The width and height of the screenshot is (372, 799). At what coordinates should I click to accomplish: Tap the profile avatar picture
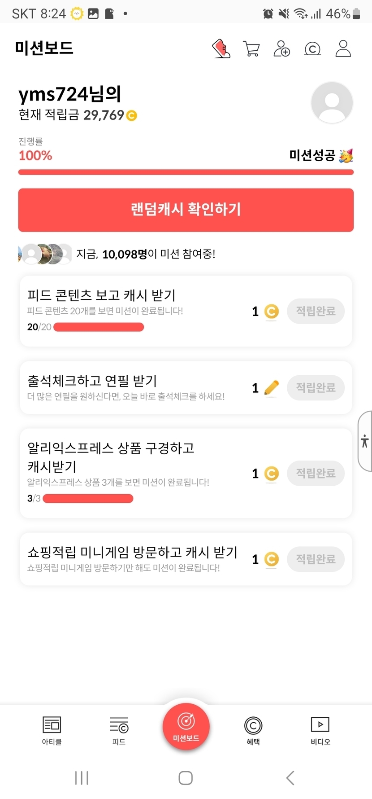[x=332, y=103]
